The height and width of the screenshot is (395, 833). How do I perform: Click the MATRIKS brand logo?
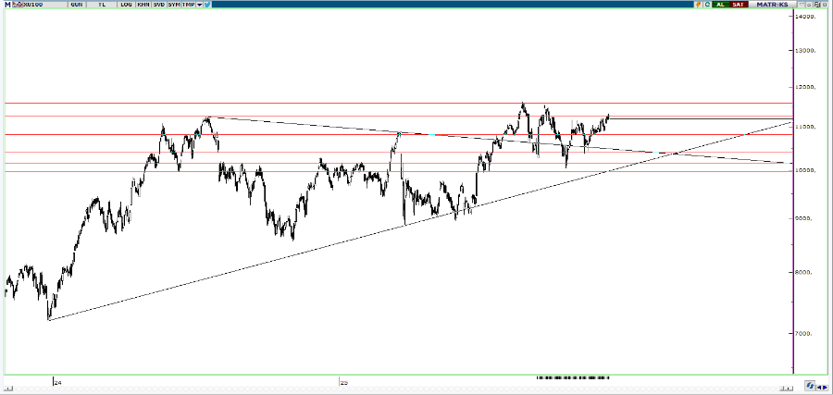click(771, 5)
